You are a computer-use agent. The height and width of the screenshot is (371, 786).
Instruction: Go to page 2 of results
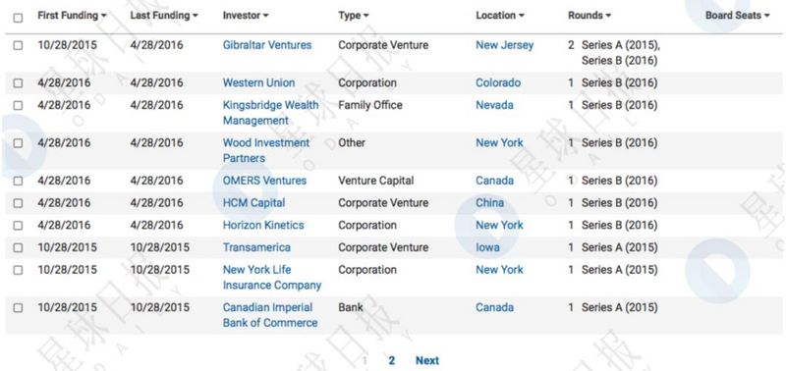click(391, 360)
